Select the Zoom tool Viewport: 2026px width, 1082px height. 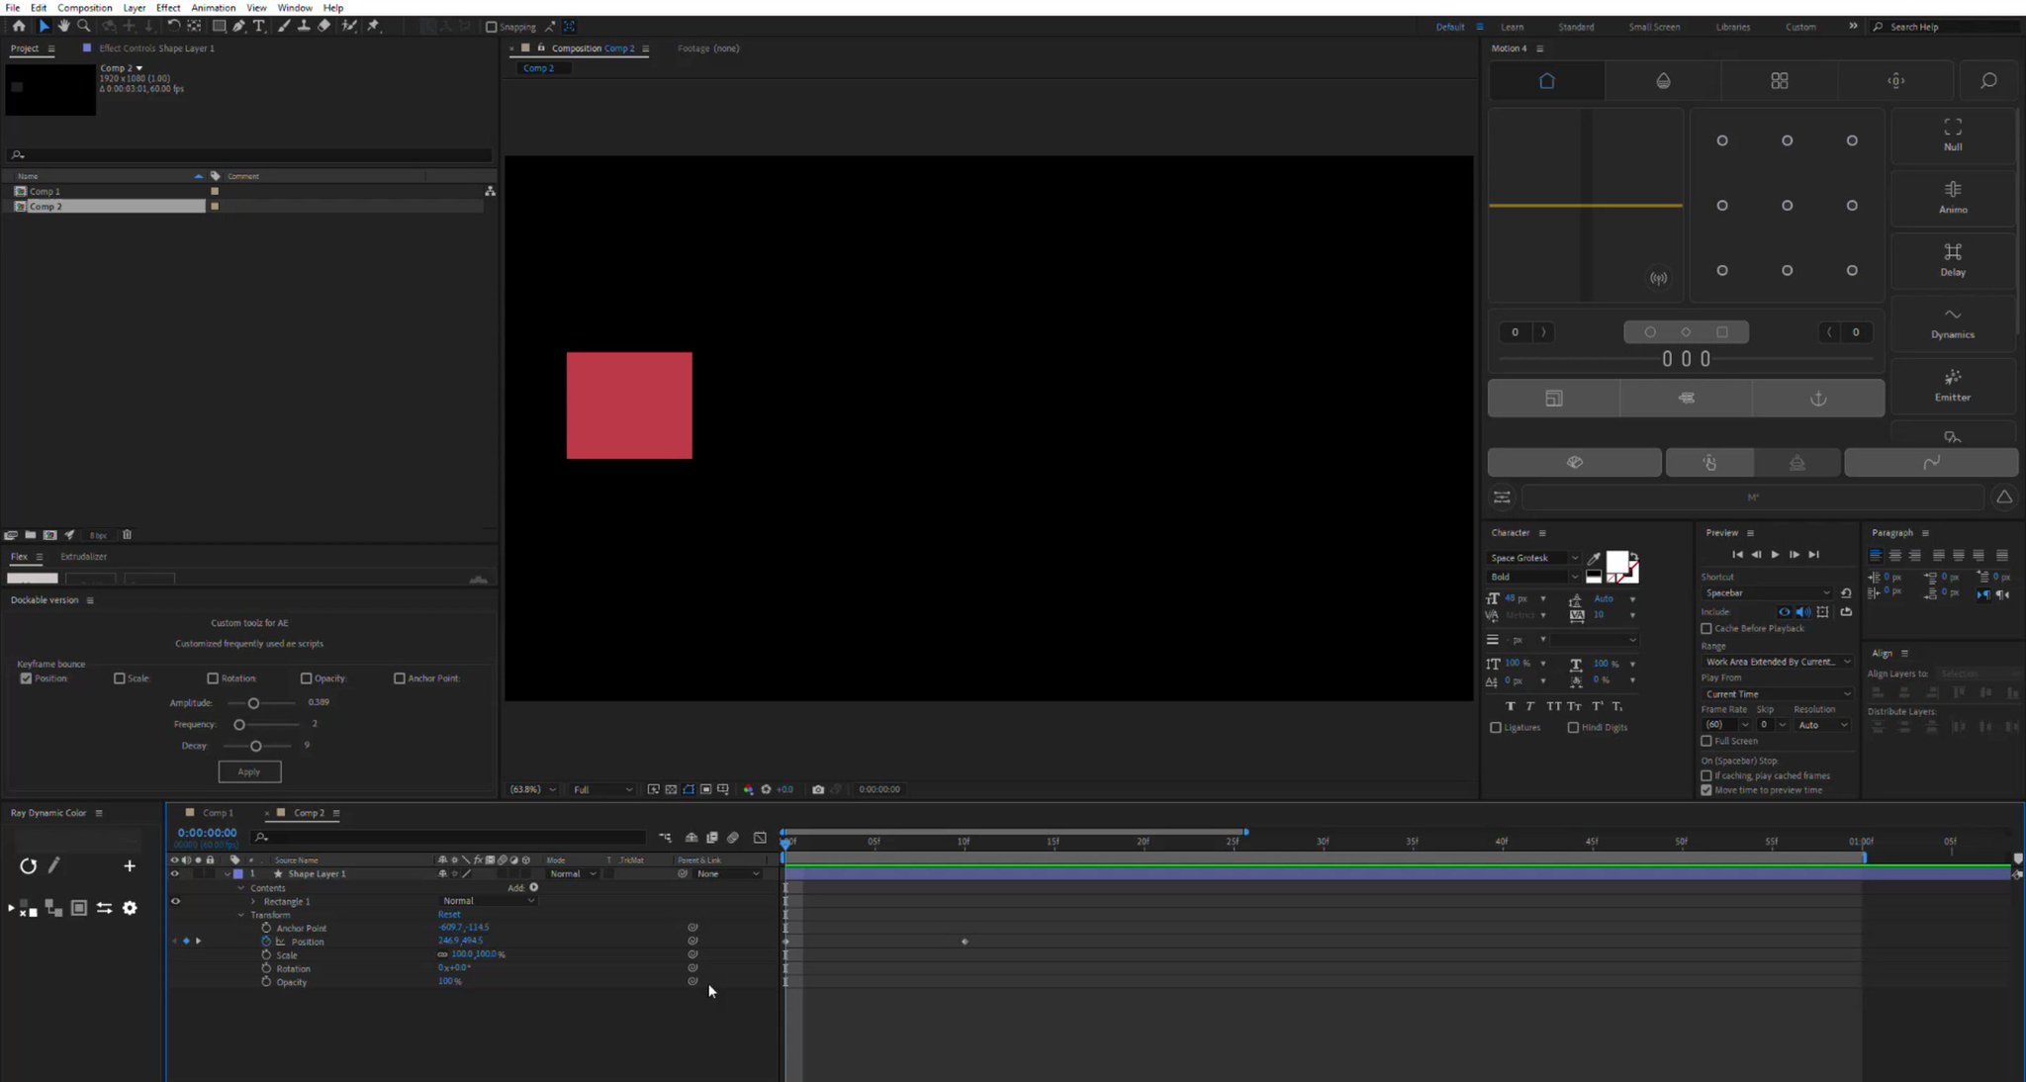(85, 27)
